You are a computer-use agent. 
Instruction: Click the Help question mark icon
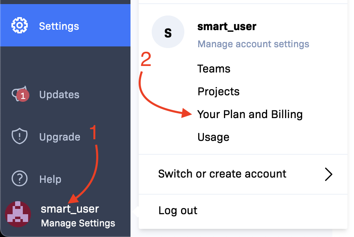tap(20, 179)
